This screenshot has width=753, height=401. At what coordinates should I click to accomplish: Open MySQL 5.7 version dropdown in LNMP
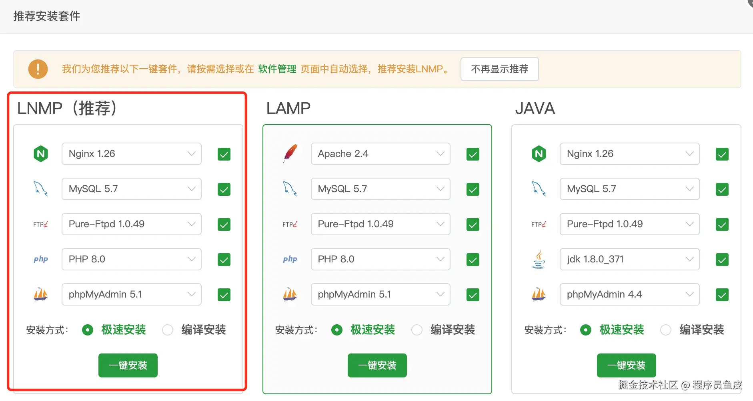[x=132, y=189]
